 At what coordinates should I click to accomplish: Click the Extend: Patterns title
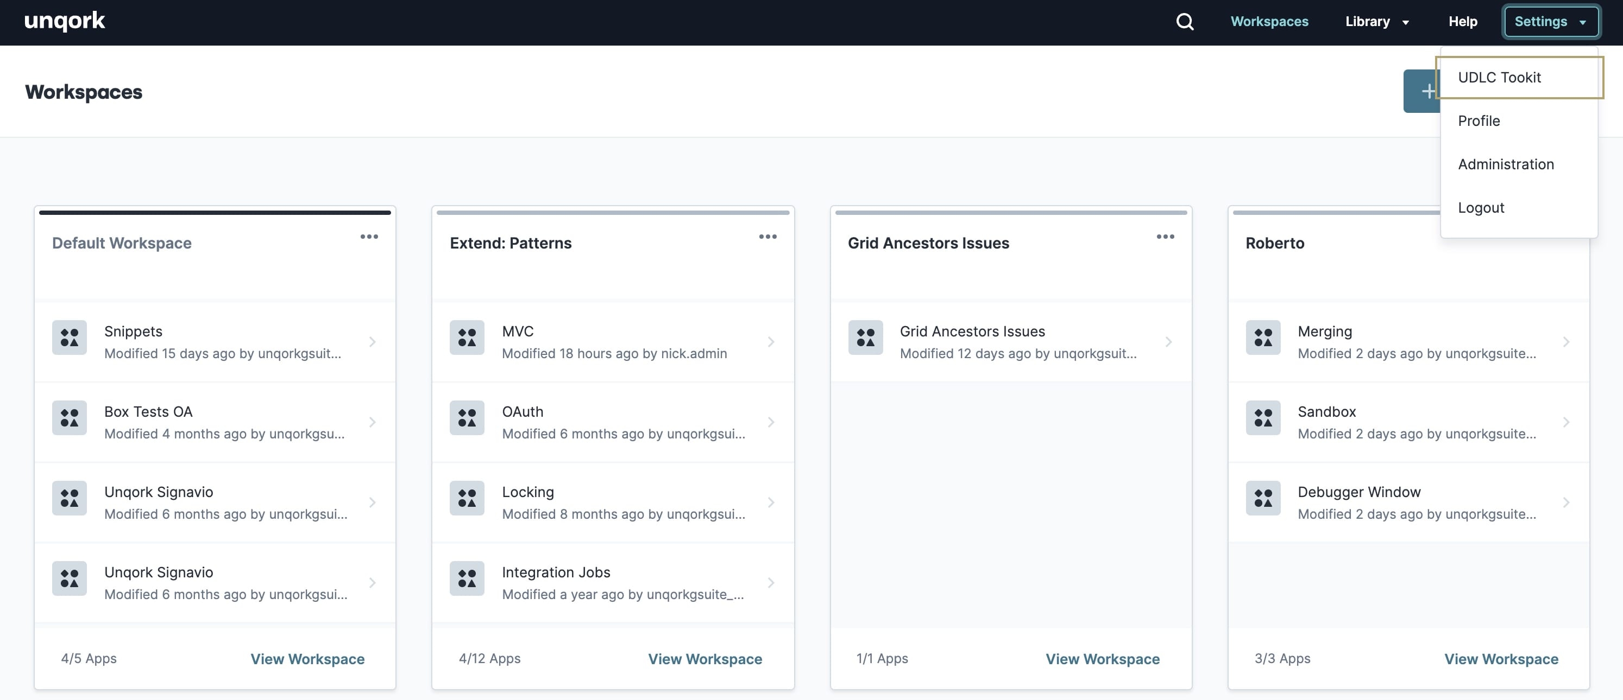coord(511,243)
